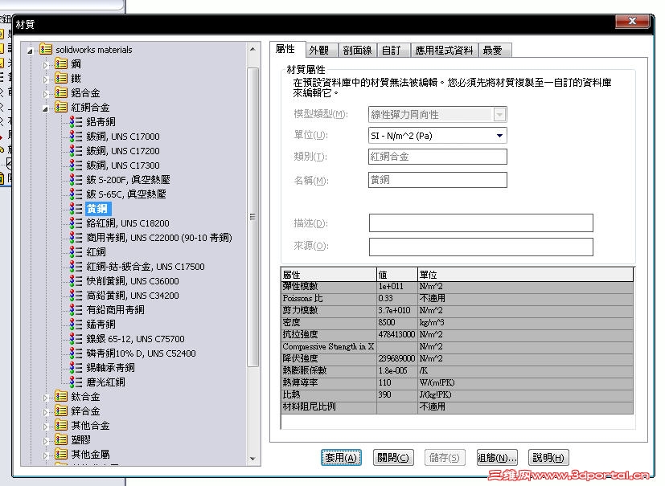
Task: Click the 鈦合金 category folder icon
Action: tap(61, 396)
